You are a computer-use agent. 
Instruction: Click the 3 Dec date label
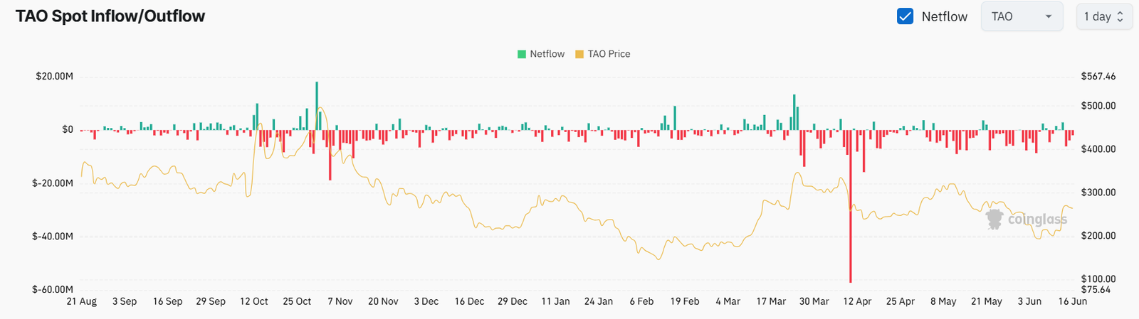(x=426, y=301)
